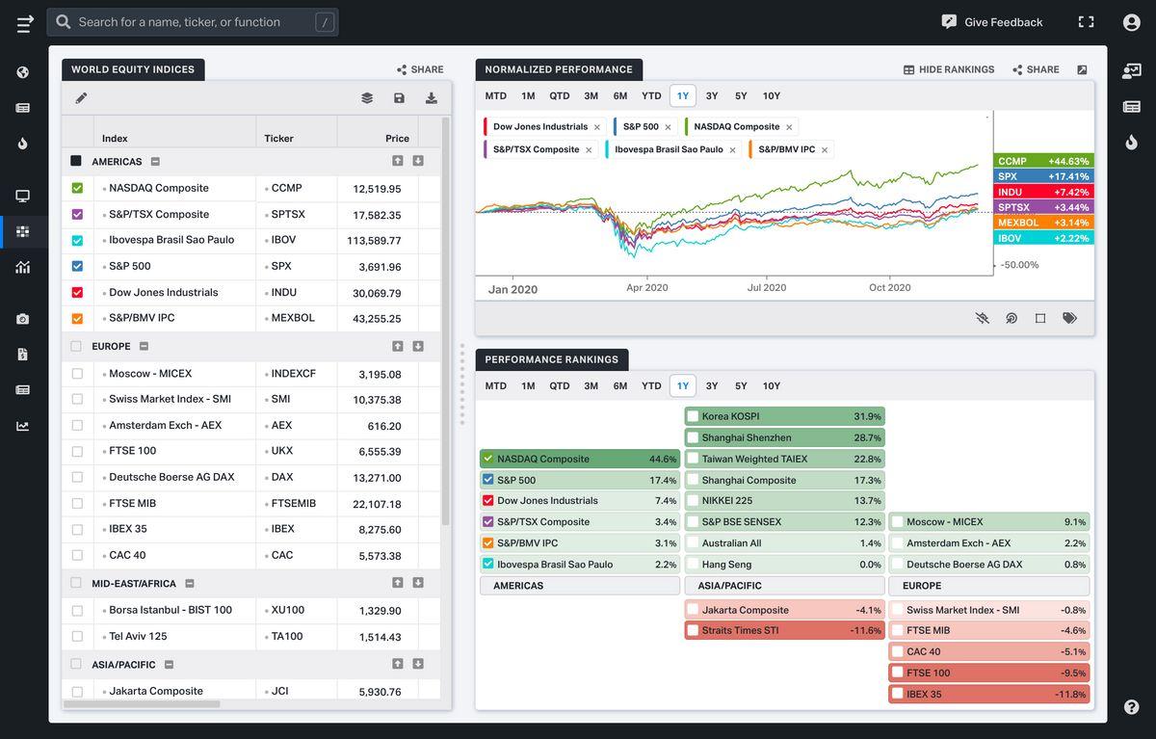The height and width of the screenshot is (739, 1156).
Task: Click the layers stack icon in indices toolbar
Action: pyautogui.click(x=367, y=97)
